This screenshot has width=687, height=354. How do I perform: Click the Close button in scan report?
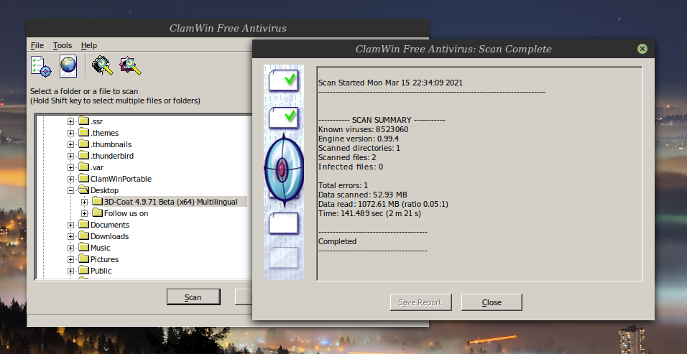tap(492, 302)
